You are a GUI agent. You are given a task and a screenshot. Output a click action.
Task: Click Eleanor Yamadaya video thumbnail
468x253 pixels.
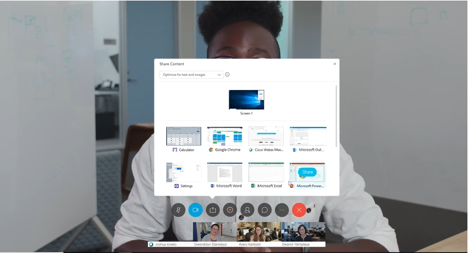click(303, 232)
